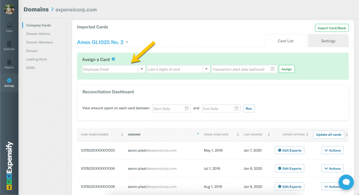
Task: Click the Run button
Action: (x=249, y=108)
